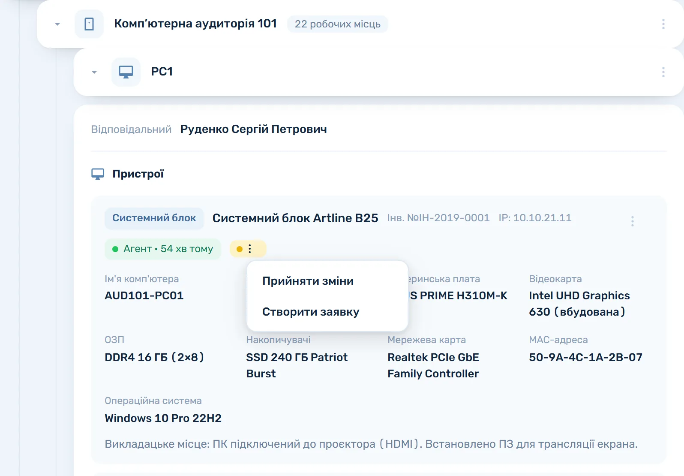Viewport: 684px width, 476px height.
Task: Click the yellow status dot menu badge
Action: tap(248, 249)
